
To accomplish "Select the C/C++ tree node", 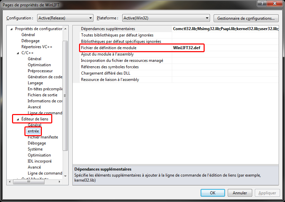I will tap(27, 53).
